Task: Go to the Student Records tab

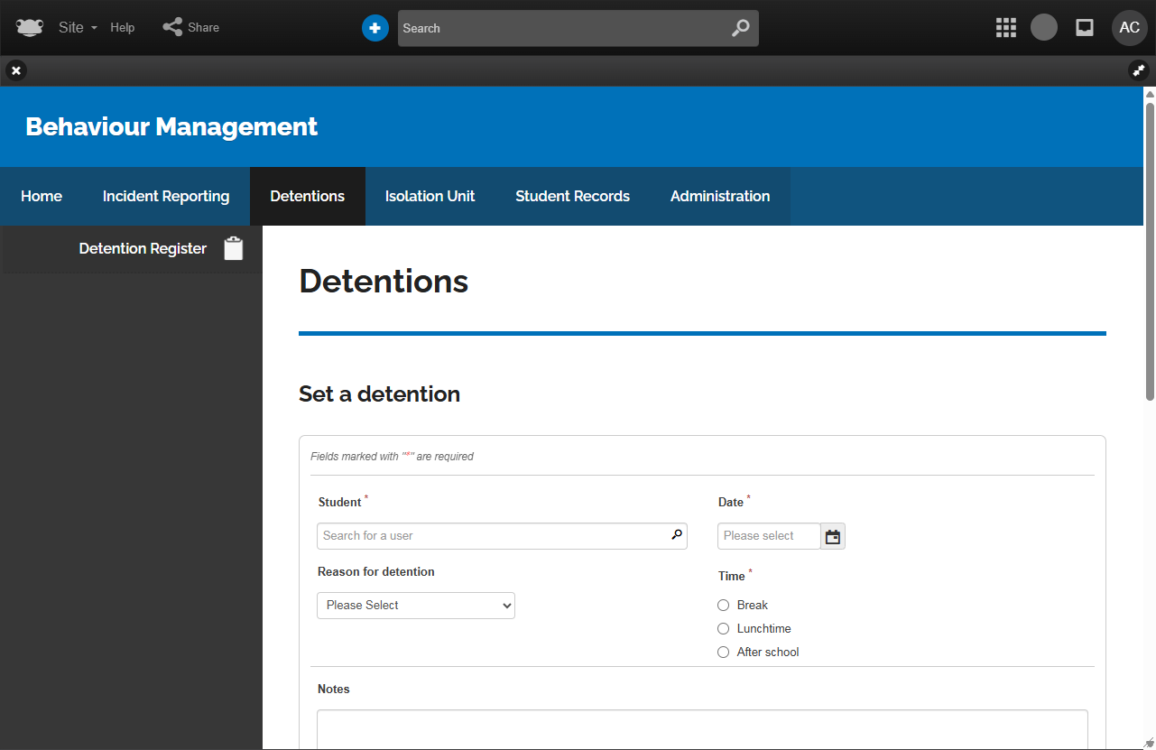Action: [x=572, y=196]
